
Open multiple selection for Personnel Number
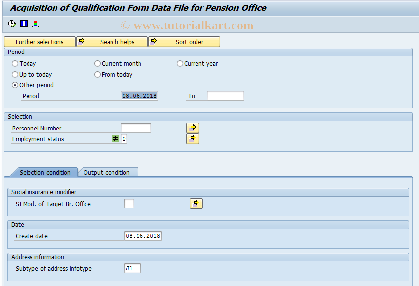[x=193, y=128]
